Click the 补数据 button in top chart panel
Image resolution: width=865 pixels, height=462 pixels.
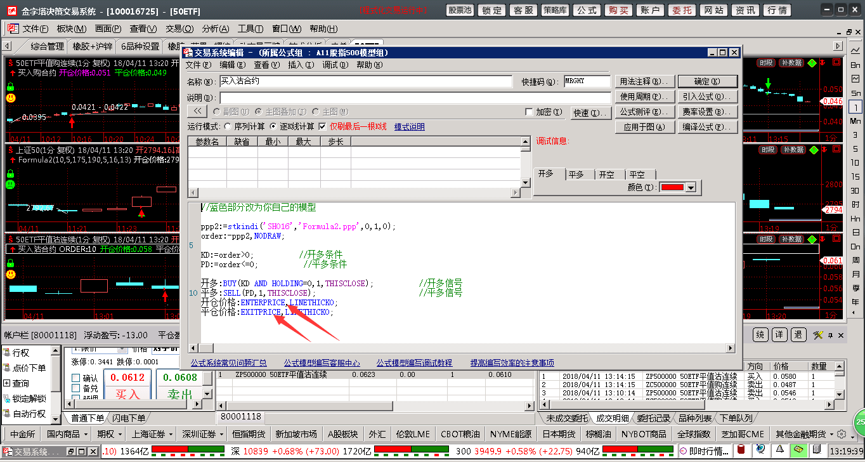coord(791,63)
